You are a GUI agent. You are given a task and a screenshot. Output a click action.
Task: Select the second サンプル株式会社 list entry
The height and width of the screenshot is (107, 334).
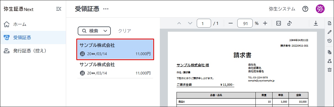[x=115, y=69]
